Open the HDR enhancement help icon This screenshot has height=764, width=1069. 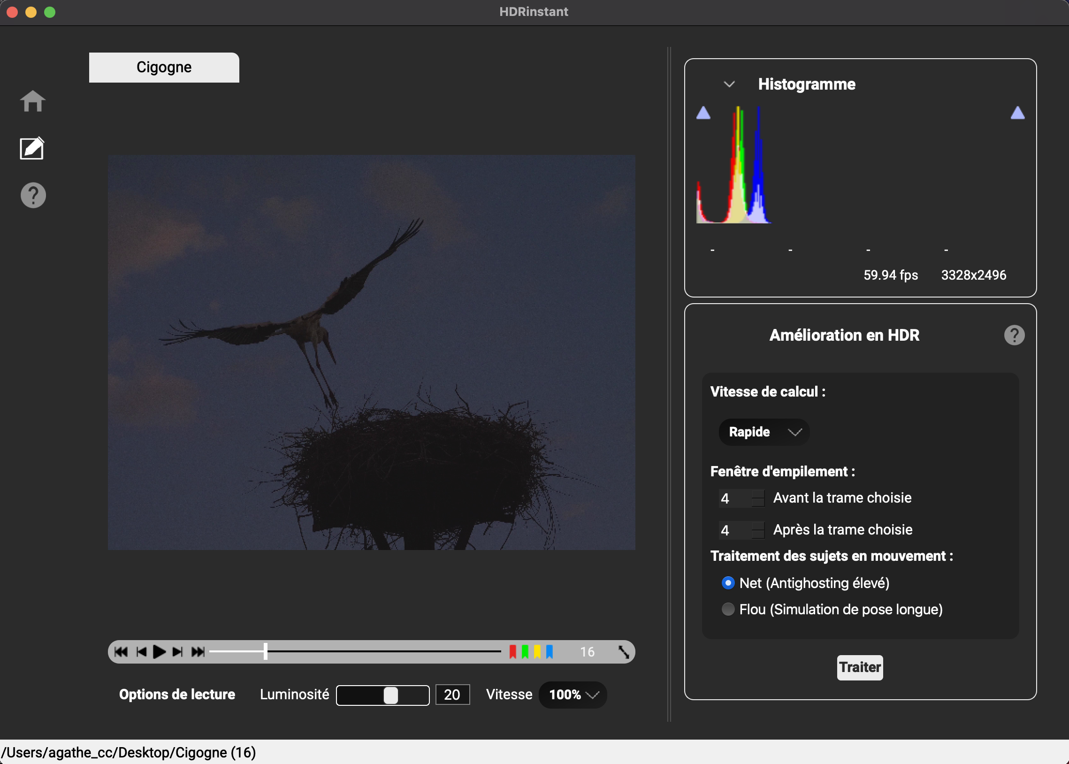click(1014, 336)
